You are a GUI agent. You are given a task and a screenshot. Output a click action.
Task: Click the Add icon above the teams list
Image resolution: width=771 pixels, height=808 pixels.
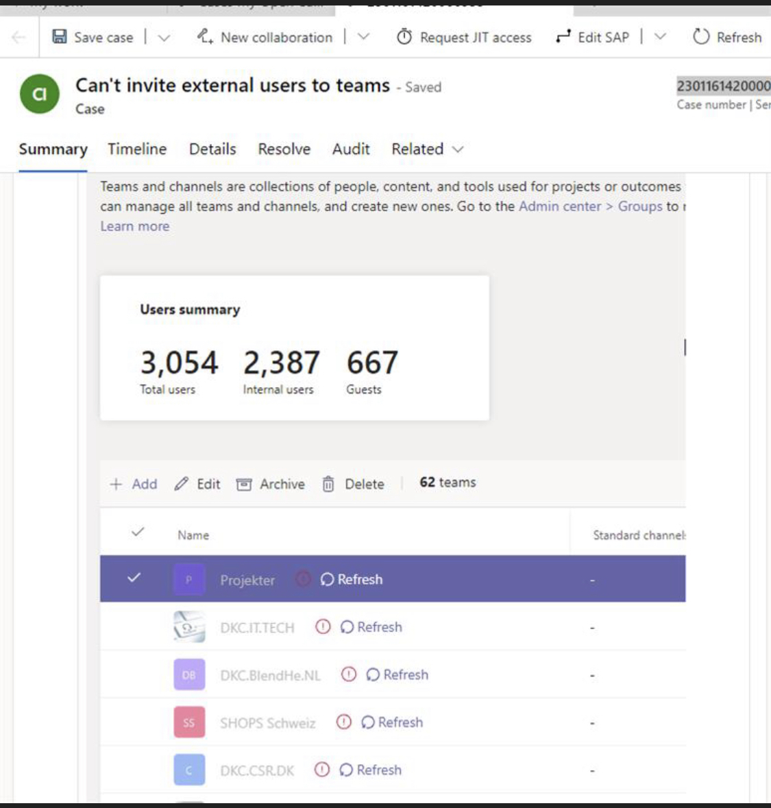pos(117,484)
